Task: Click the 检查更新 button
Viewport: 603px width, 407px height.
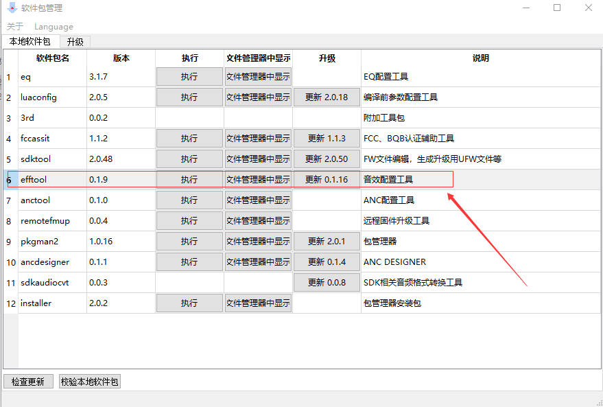Action: (28, 382)
